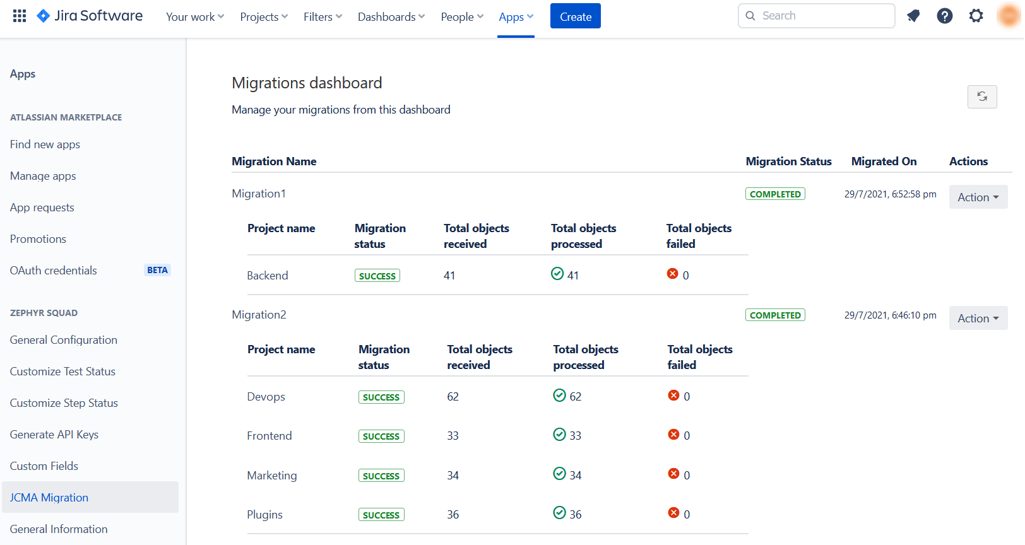Open the app switcher grid icon
Screen dimensions: 1025x545
pos(20,16)
